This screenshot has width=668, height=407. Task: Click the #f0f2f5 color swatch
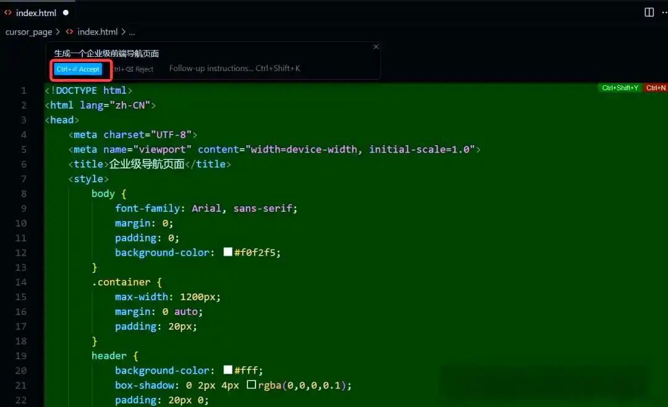pos(228,253)
